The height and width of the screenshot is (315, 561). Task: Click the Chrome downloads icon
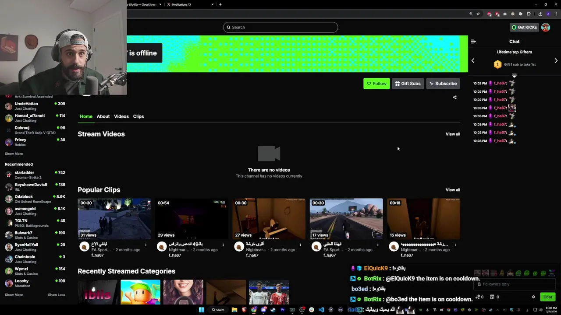540,14
